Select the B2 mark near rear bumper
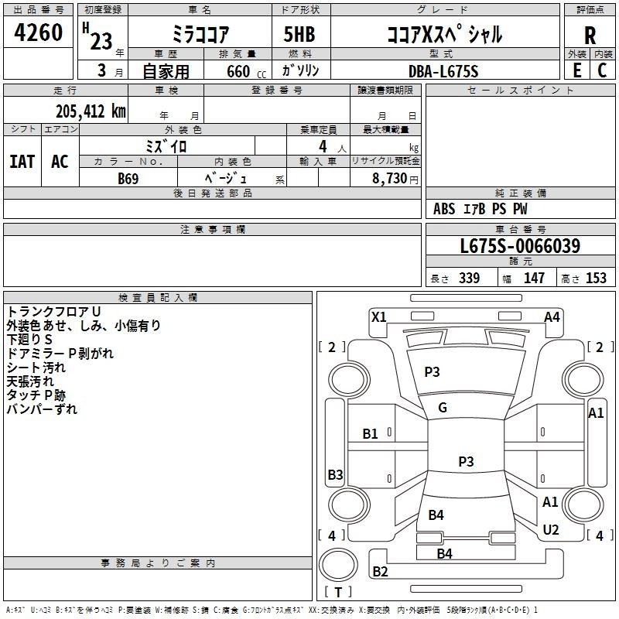Screen dimensions: 619x619 [380, 572]
